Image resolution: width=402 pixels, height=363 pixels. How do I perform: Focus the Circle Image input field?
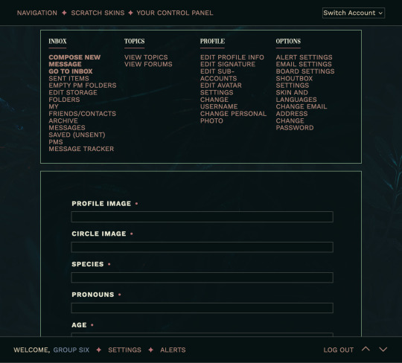click(202, 247)
